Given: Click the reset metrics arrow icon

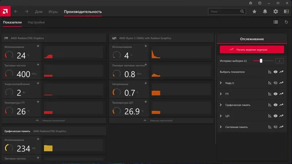Looking at the screenshot, I should click(x=286, y=22).
